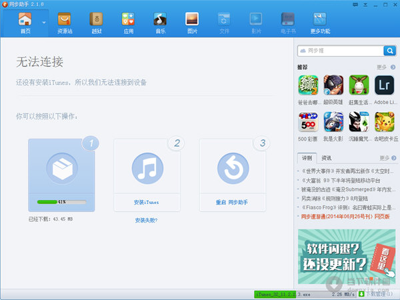
Task: Click the 41% download progress bar
Action: [x=61, y=201]
